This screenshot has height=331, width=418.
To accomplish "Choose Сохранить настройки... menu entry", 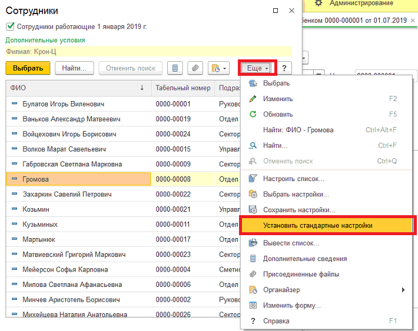I will click(x=327, y=210).
